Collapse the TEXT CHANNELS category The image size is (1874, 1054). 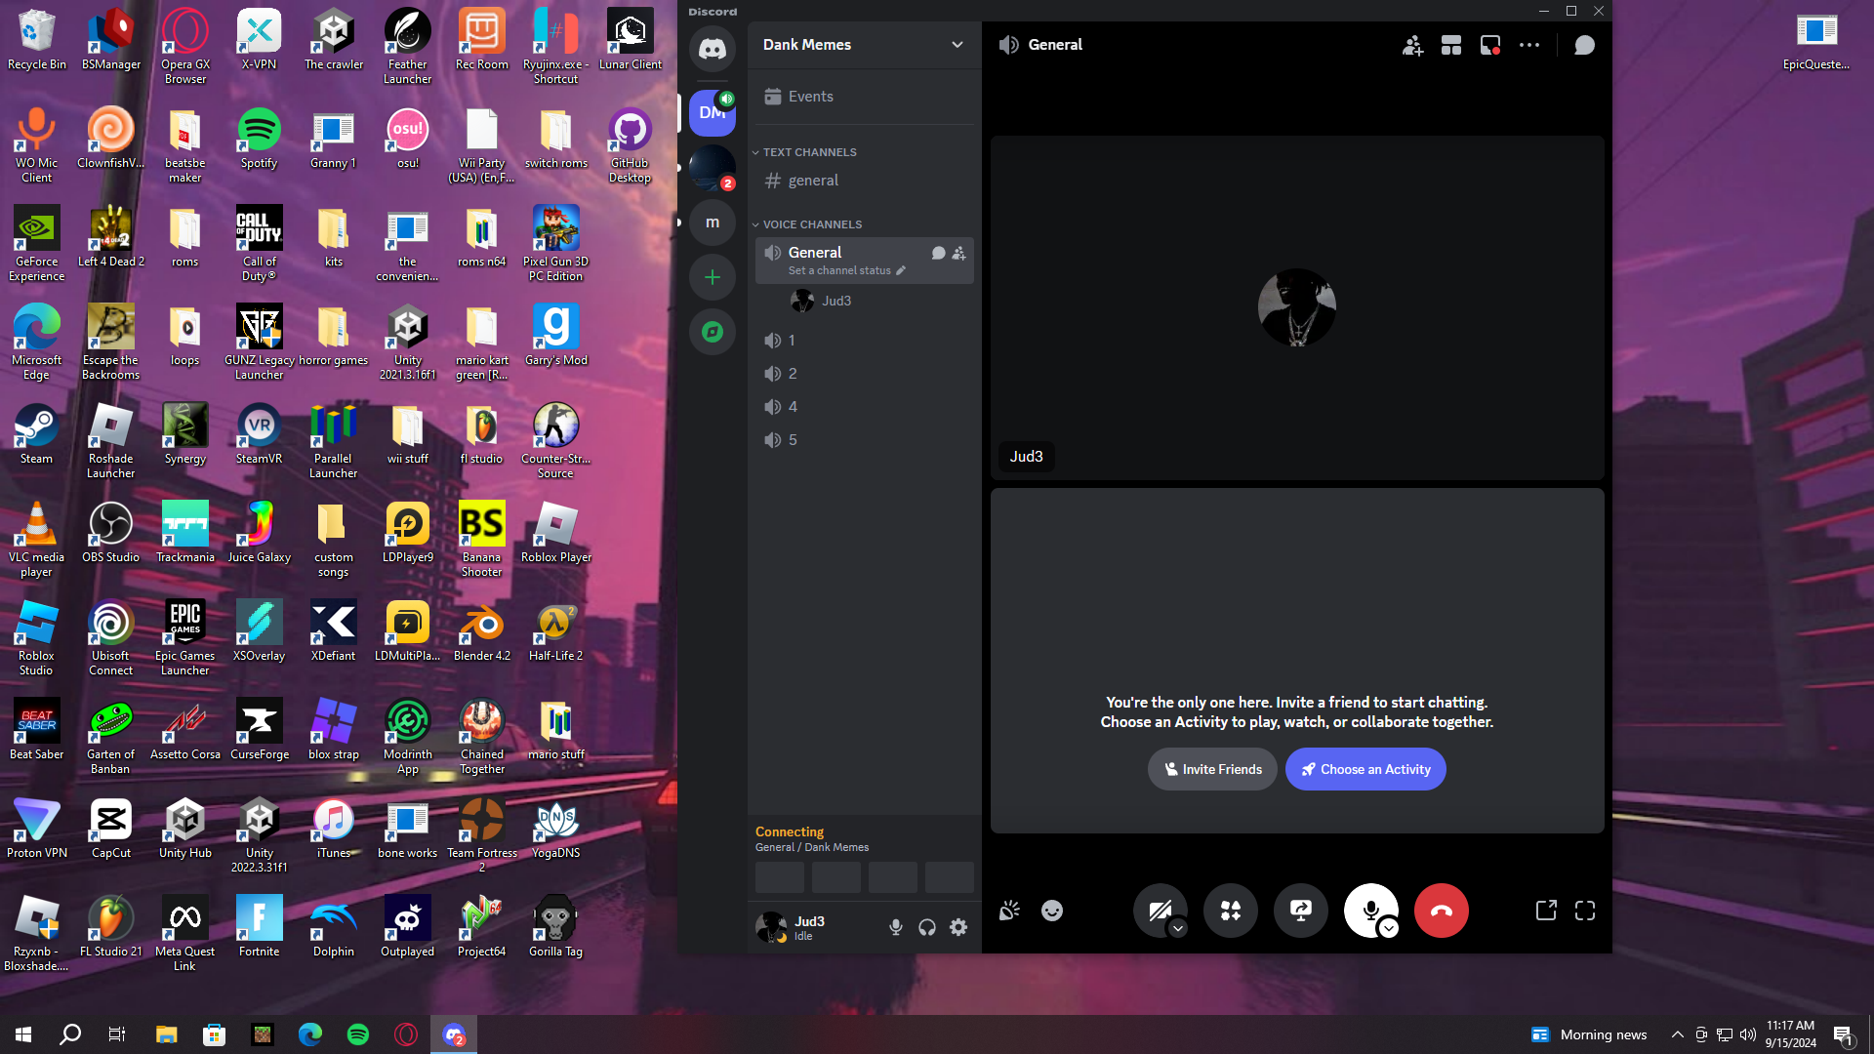(x=809, y=152)
